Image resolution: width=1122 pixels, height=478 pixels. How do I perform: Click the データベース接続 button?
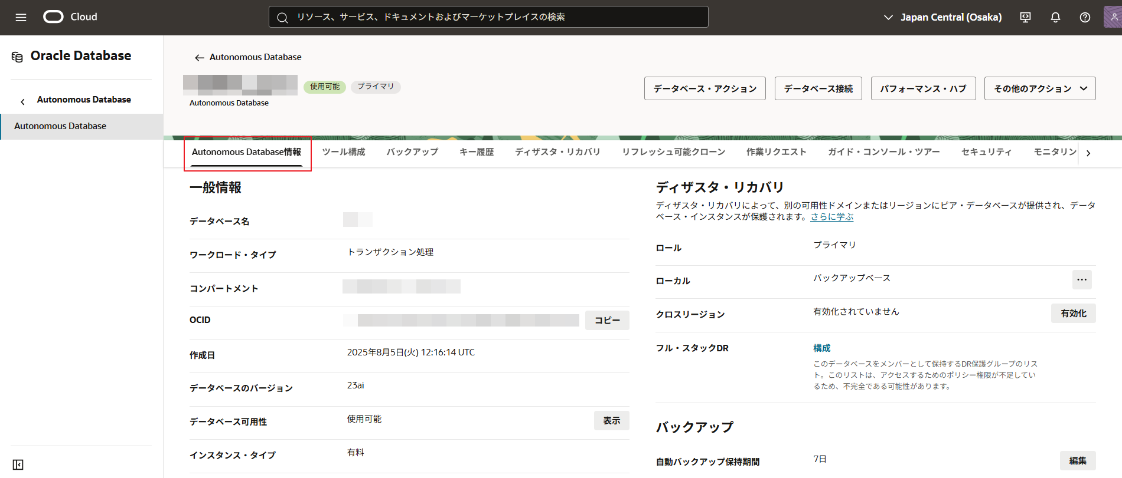tap(818, 88)
